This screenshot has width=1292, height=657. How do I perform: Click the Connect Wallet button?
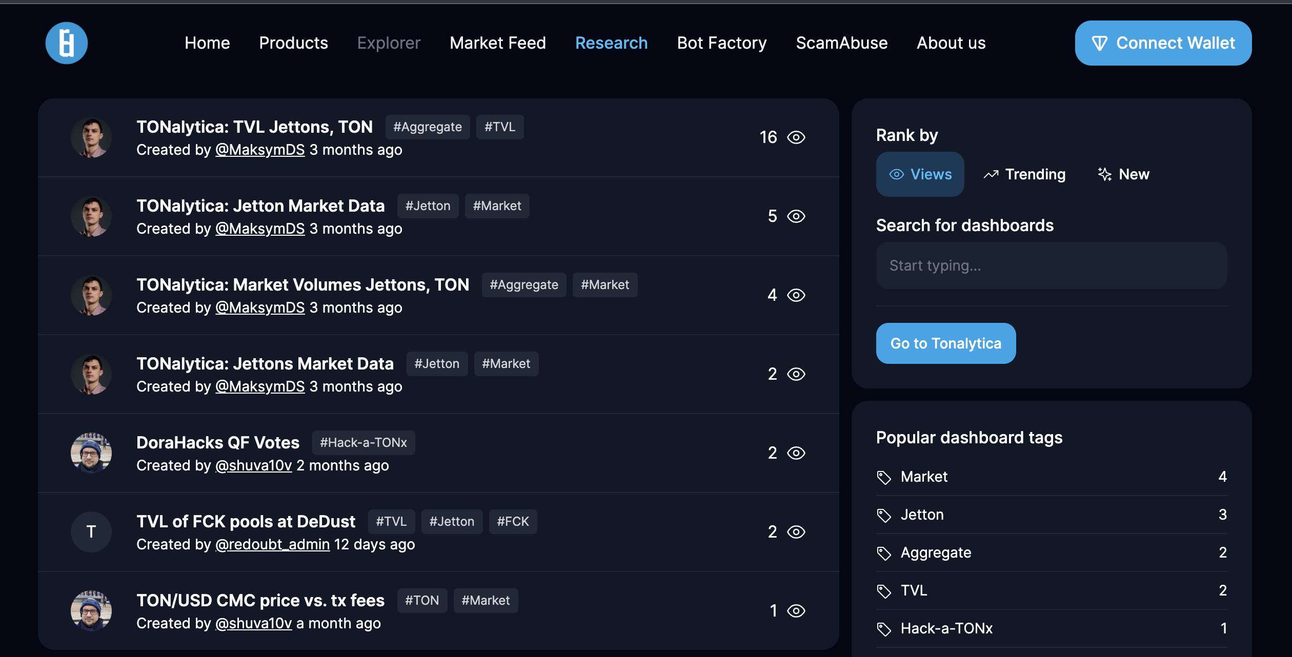(1163, 43)
